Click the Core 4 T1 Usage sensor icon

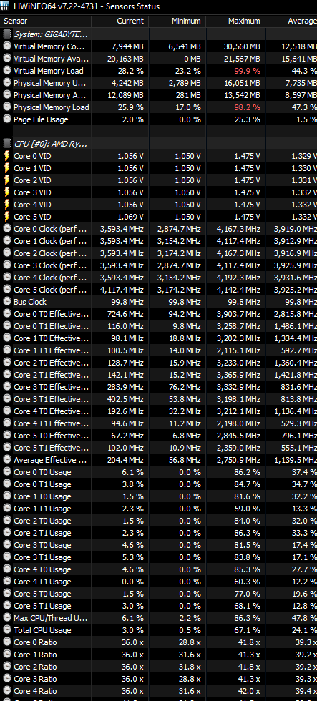[x=7, y=581]
